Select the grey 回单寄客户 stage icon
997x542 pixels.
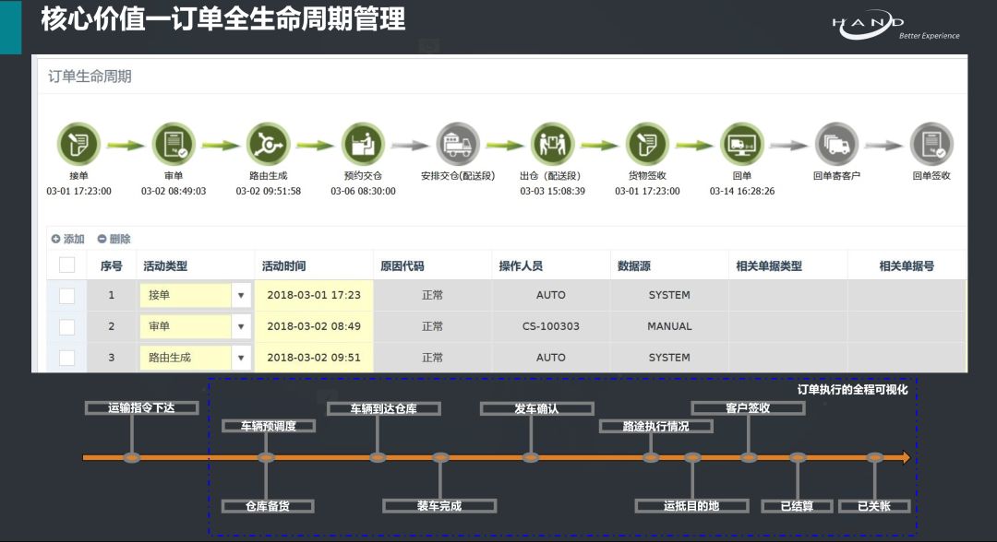(836, 144)
